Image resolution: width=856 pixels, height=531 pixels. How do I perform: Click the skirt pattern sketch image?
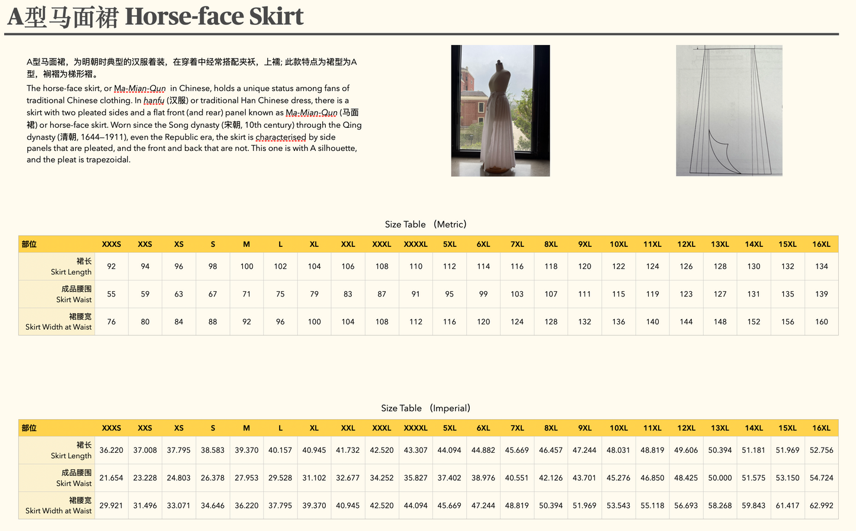coord(729,111)
